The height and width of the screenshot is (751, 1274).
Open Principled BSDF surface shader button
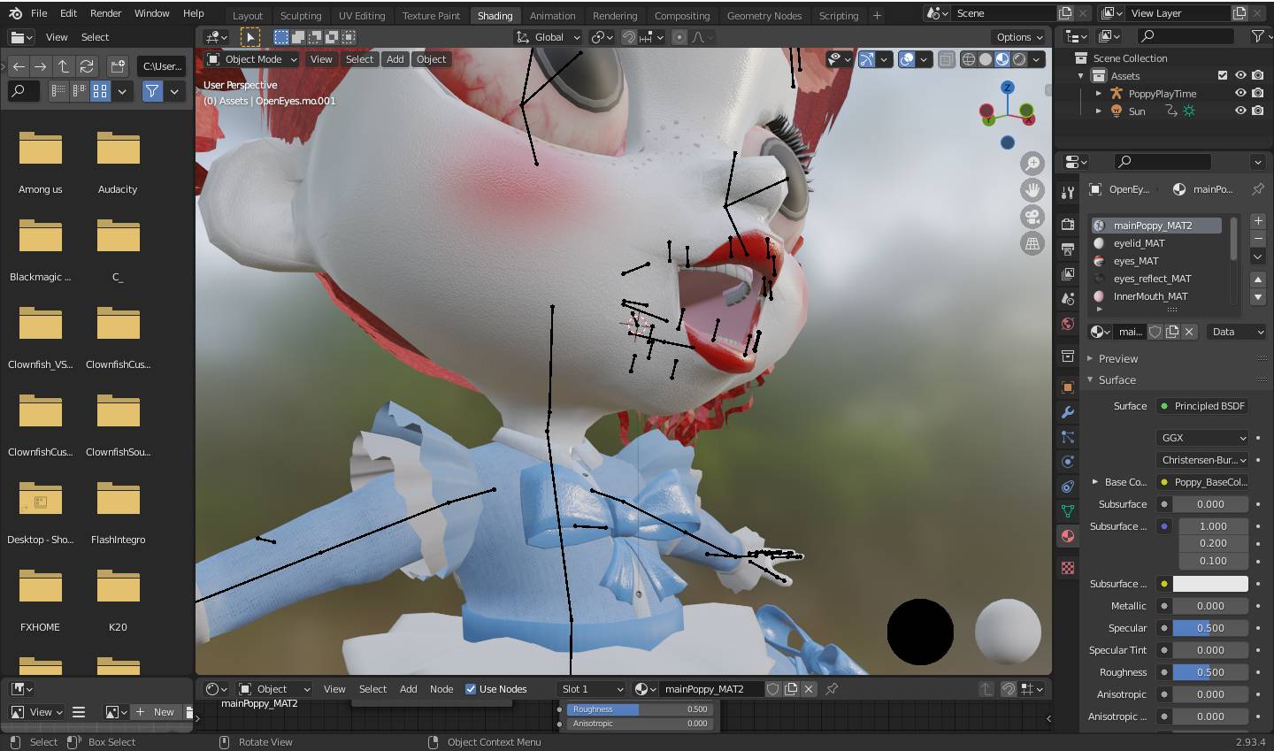[x=1203, y=406]
